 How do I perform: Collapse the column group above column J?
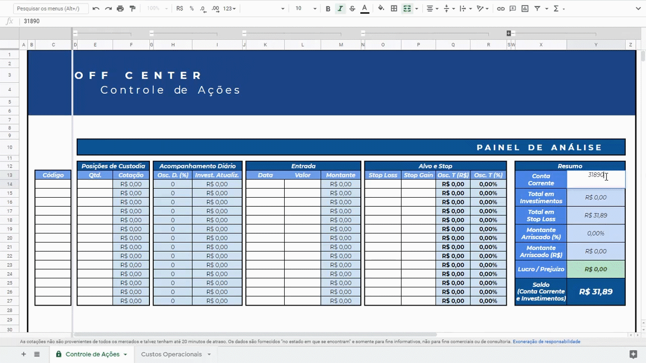244,33
